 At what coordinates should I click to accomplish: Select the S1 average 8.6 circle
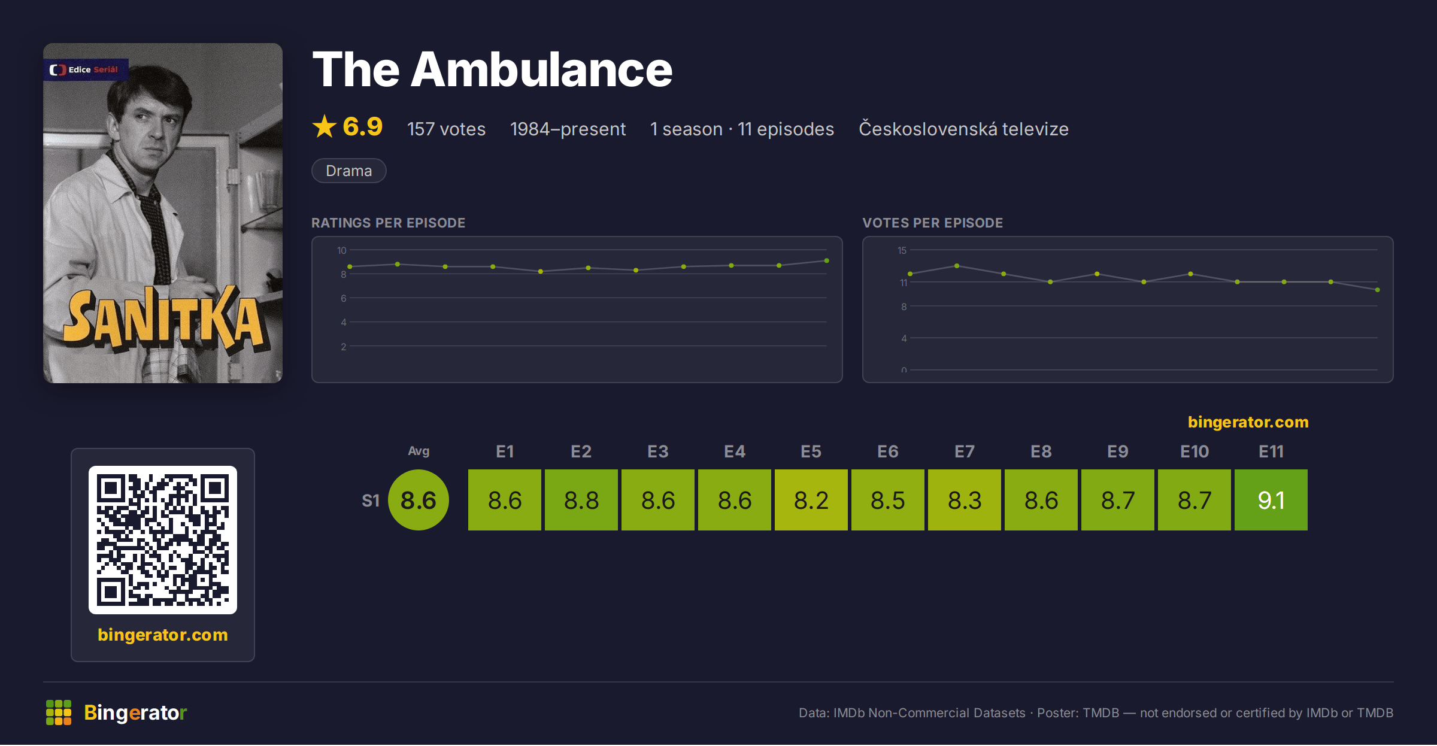click(419, 500)
